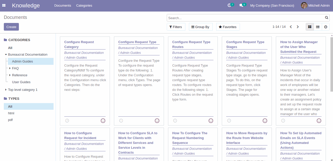This screenshot has height=161, width=333.
Task: Click avatar icon on How to Assign Manager card
Action: tap(319, 121)
